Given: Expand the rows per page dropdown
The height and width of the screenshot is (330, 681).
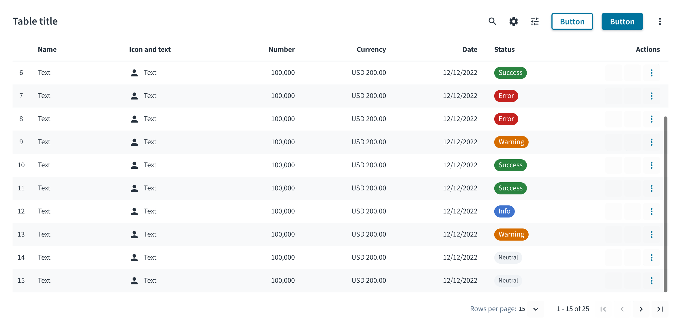Looking at the screenshot, I should coord(536,309).
